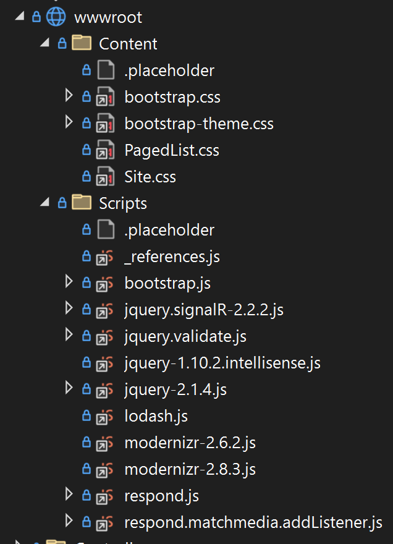Click the wwwroot globe icon
393x544 pixels.
(x=56, y=17)
